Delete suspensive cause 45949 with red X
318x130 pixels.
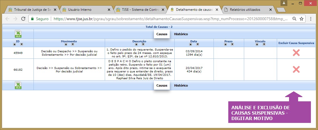point(296,53)
